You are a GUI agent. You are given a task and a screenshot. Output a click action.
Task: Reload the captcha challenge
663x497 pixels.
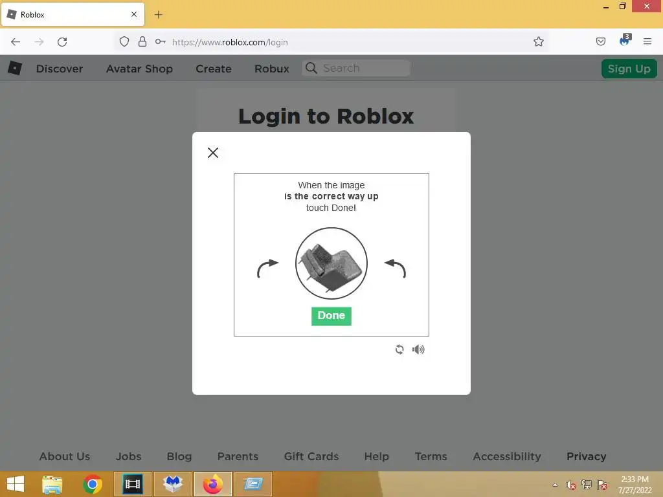[x=399, y=349]
